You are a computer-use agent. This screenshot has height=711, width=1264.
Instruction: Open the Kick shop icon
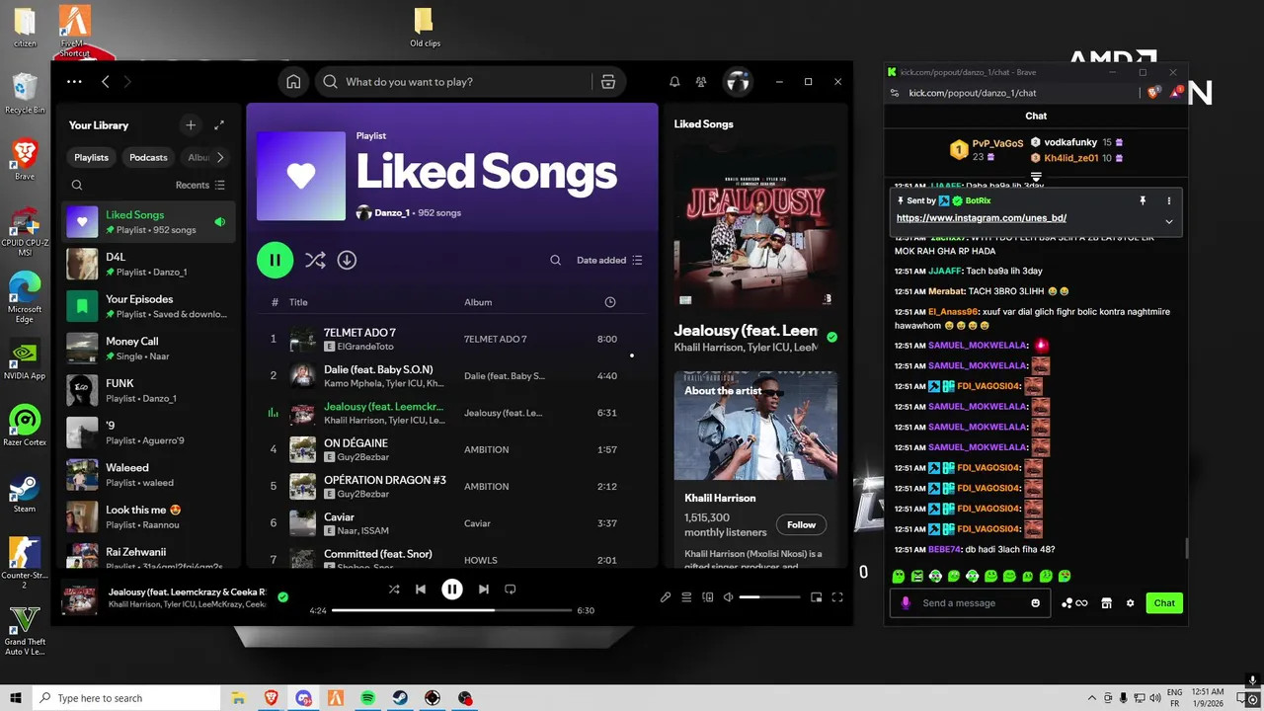[1106, 603]
